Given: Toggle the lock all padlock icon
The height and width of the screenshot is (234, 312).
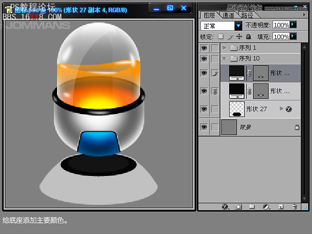Looking at the screenshot, I should [x=248, y=37].
